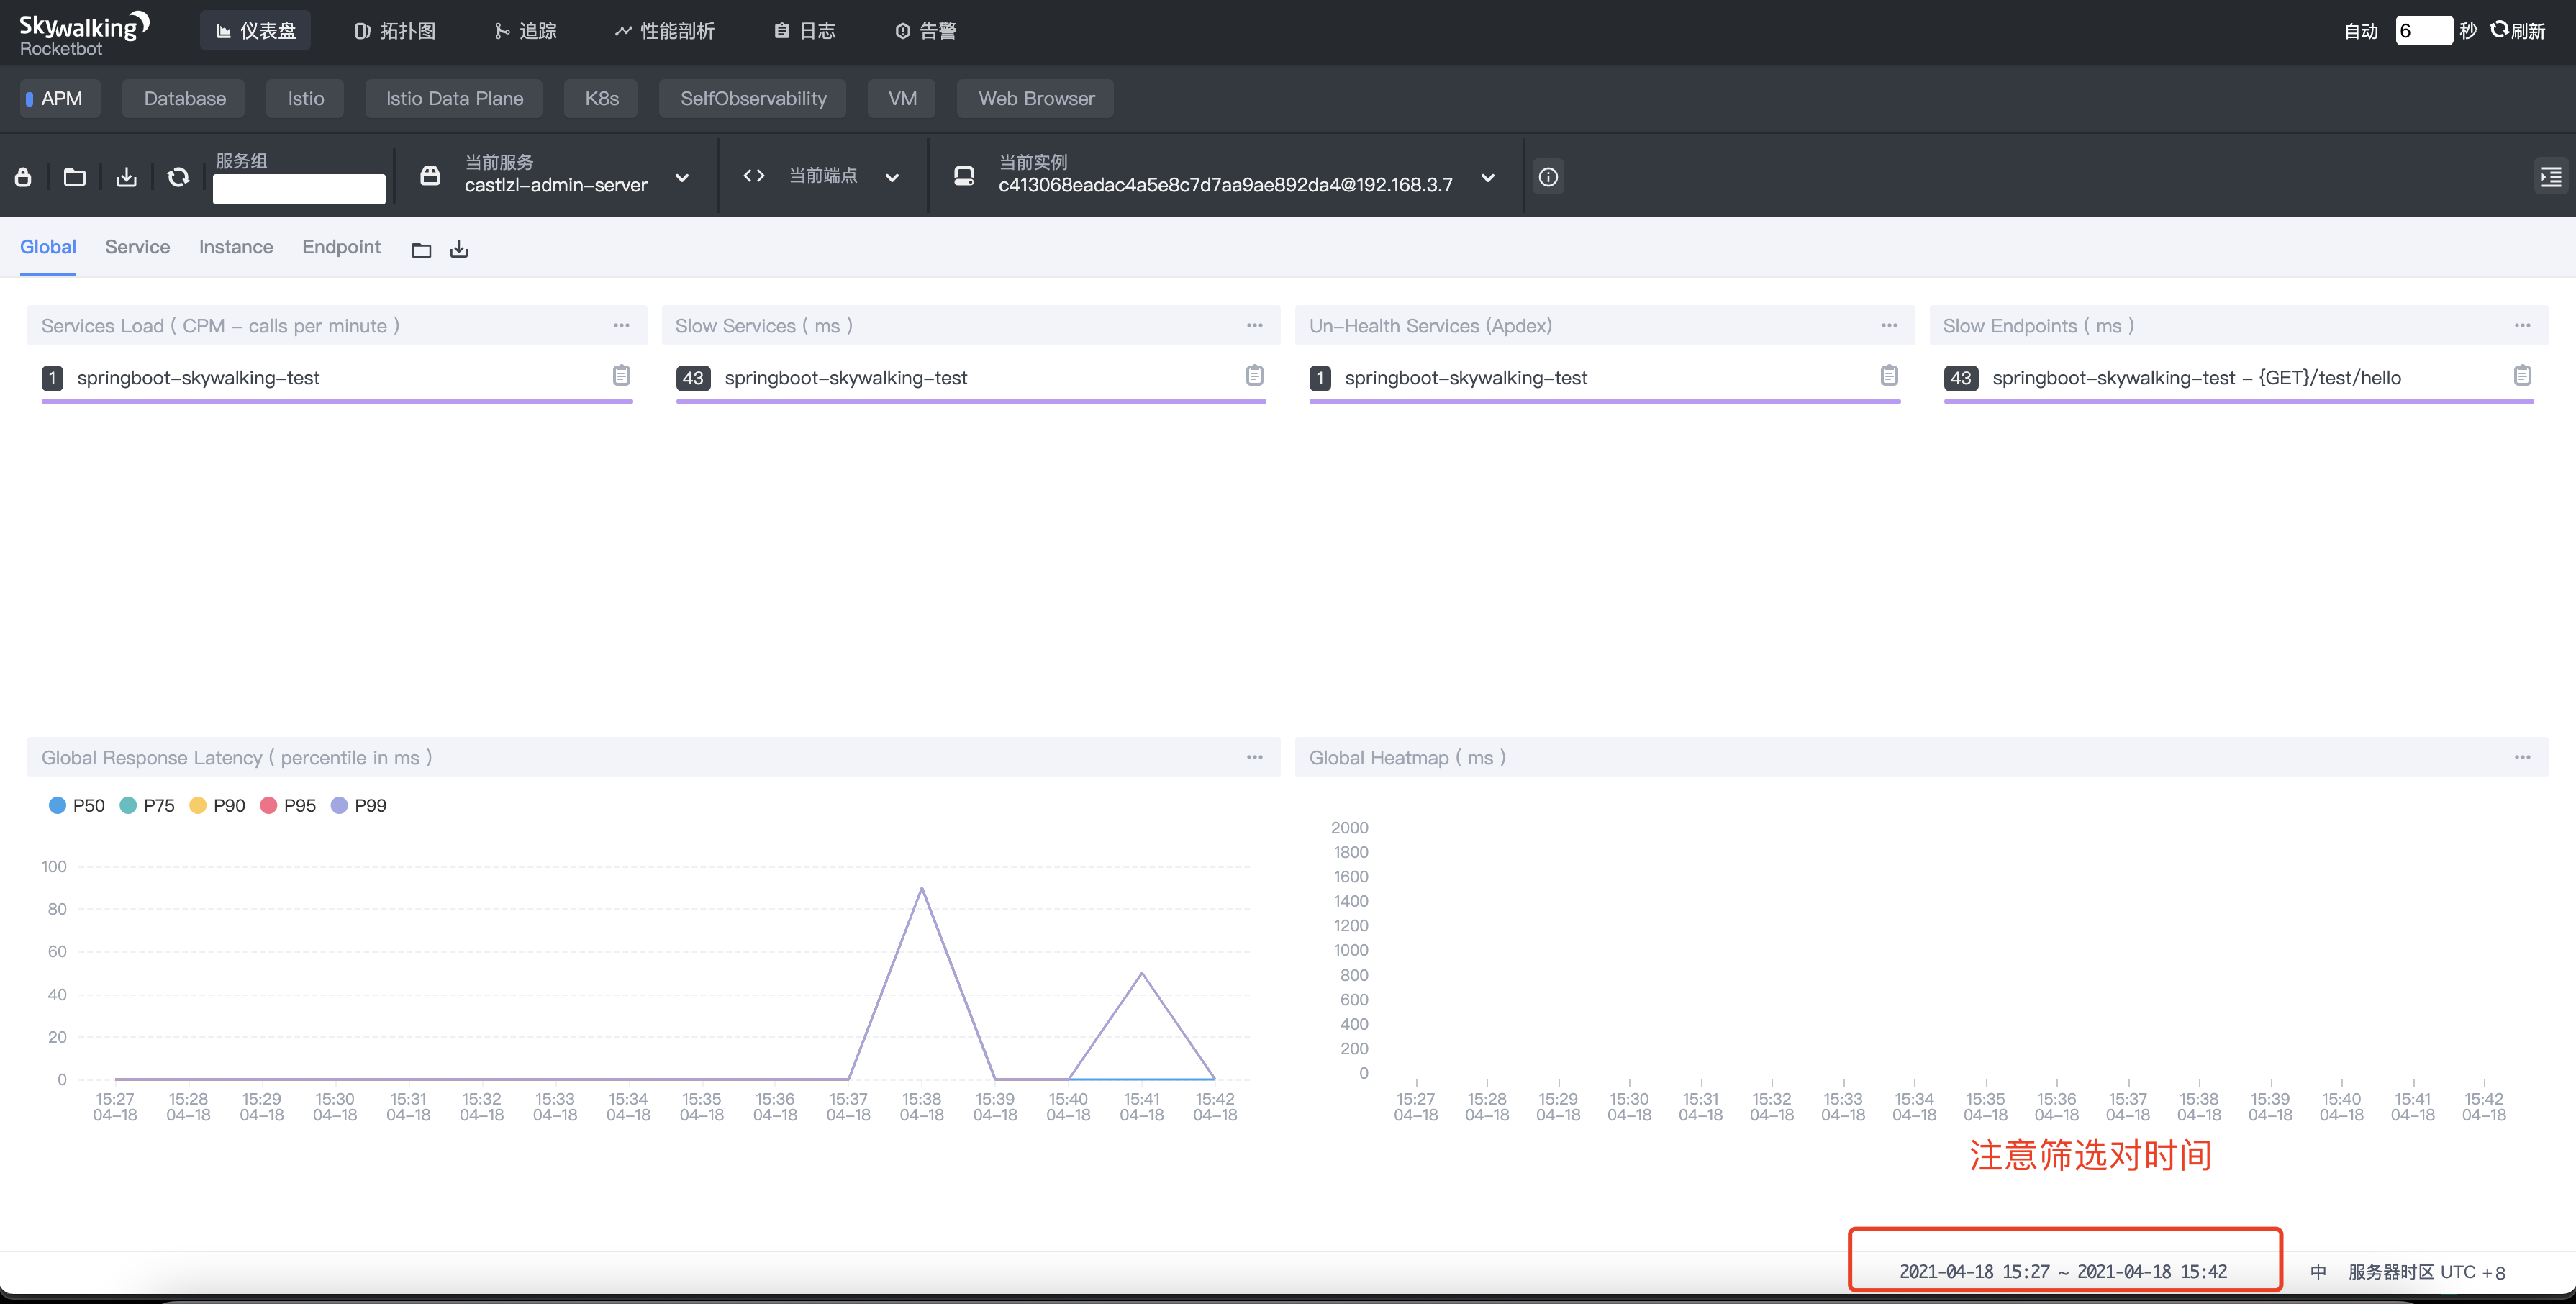Click the export download icon in toolbar

(126, 177)
